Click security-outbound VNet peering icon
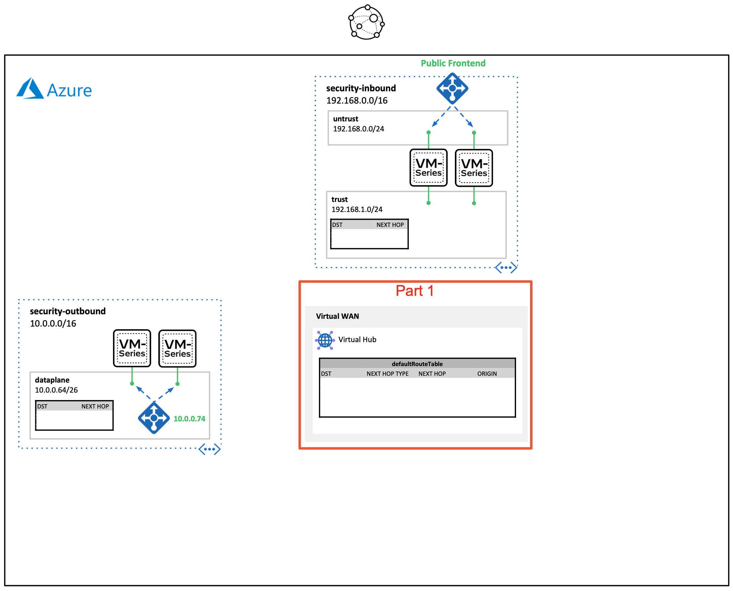Screen dimensions: 733x591 click(x=209, y=449)
